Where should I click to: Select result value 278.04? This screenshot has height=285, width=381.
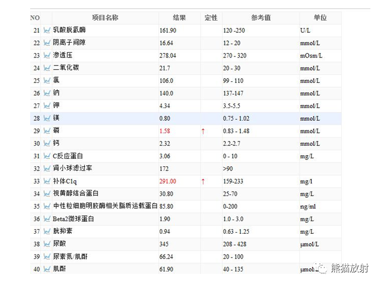(x=168, y=56)
